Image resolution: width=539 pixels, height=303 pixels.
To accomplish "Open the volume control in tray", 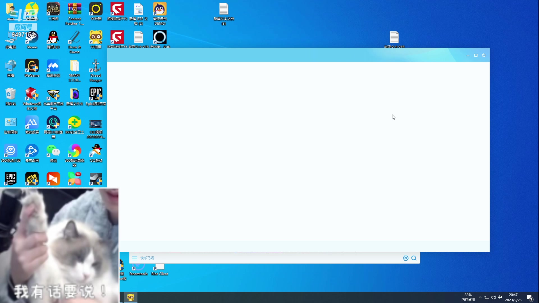I will [x=493, y=297].
